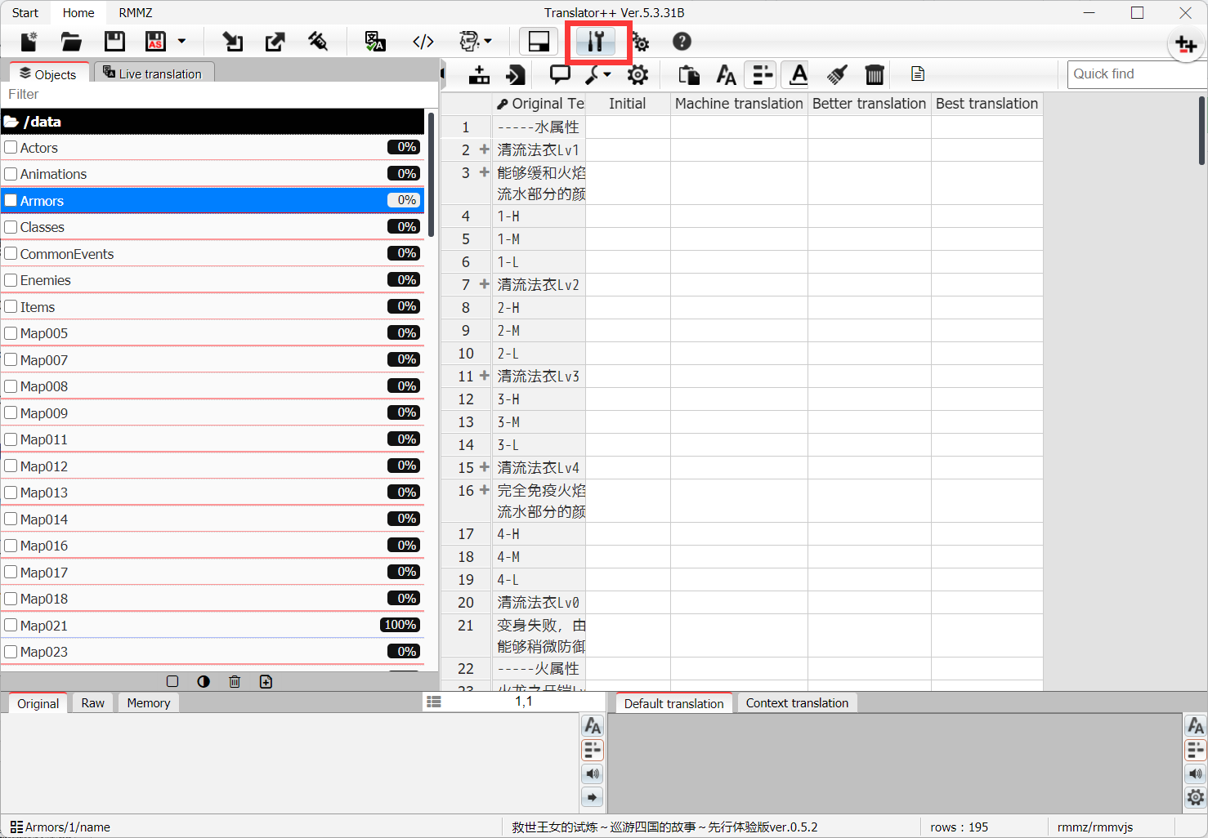Click the document notes icon
The width and height of the screenshot is (1208, 838).
tap(918, 74)
